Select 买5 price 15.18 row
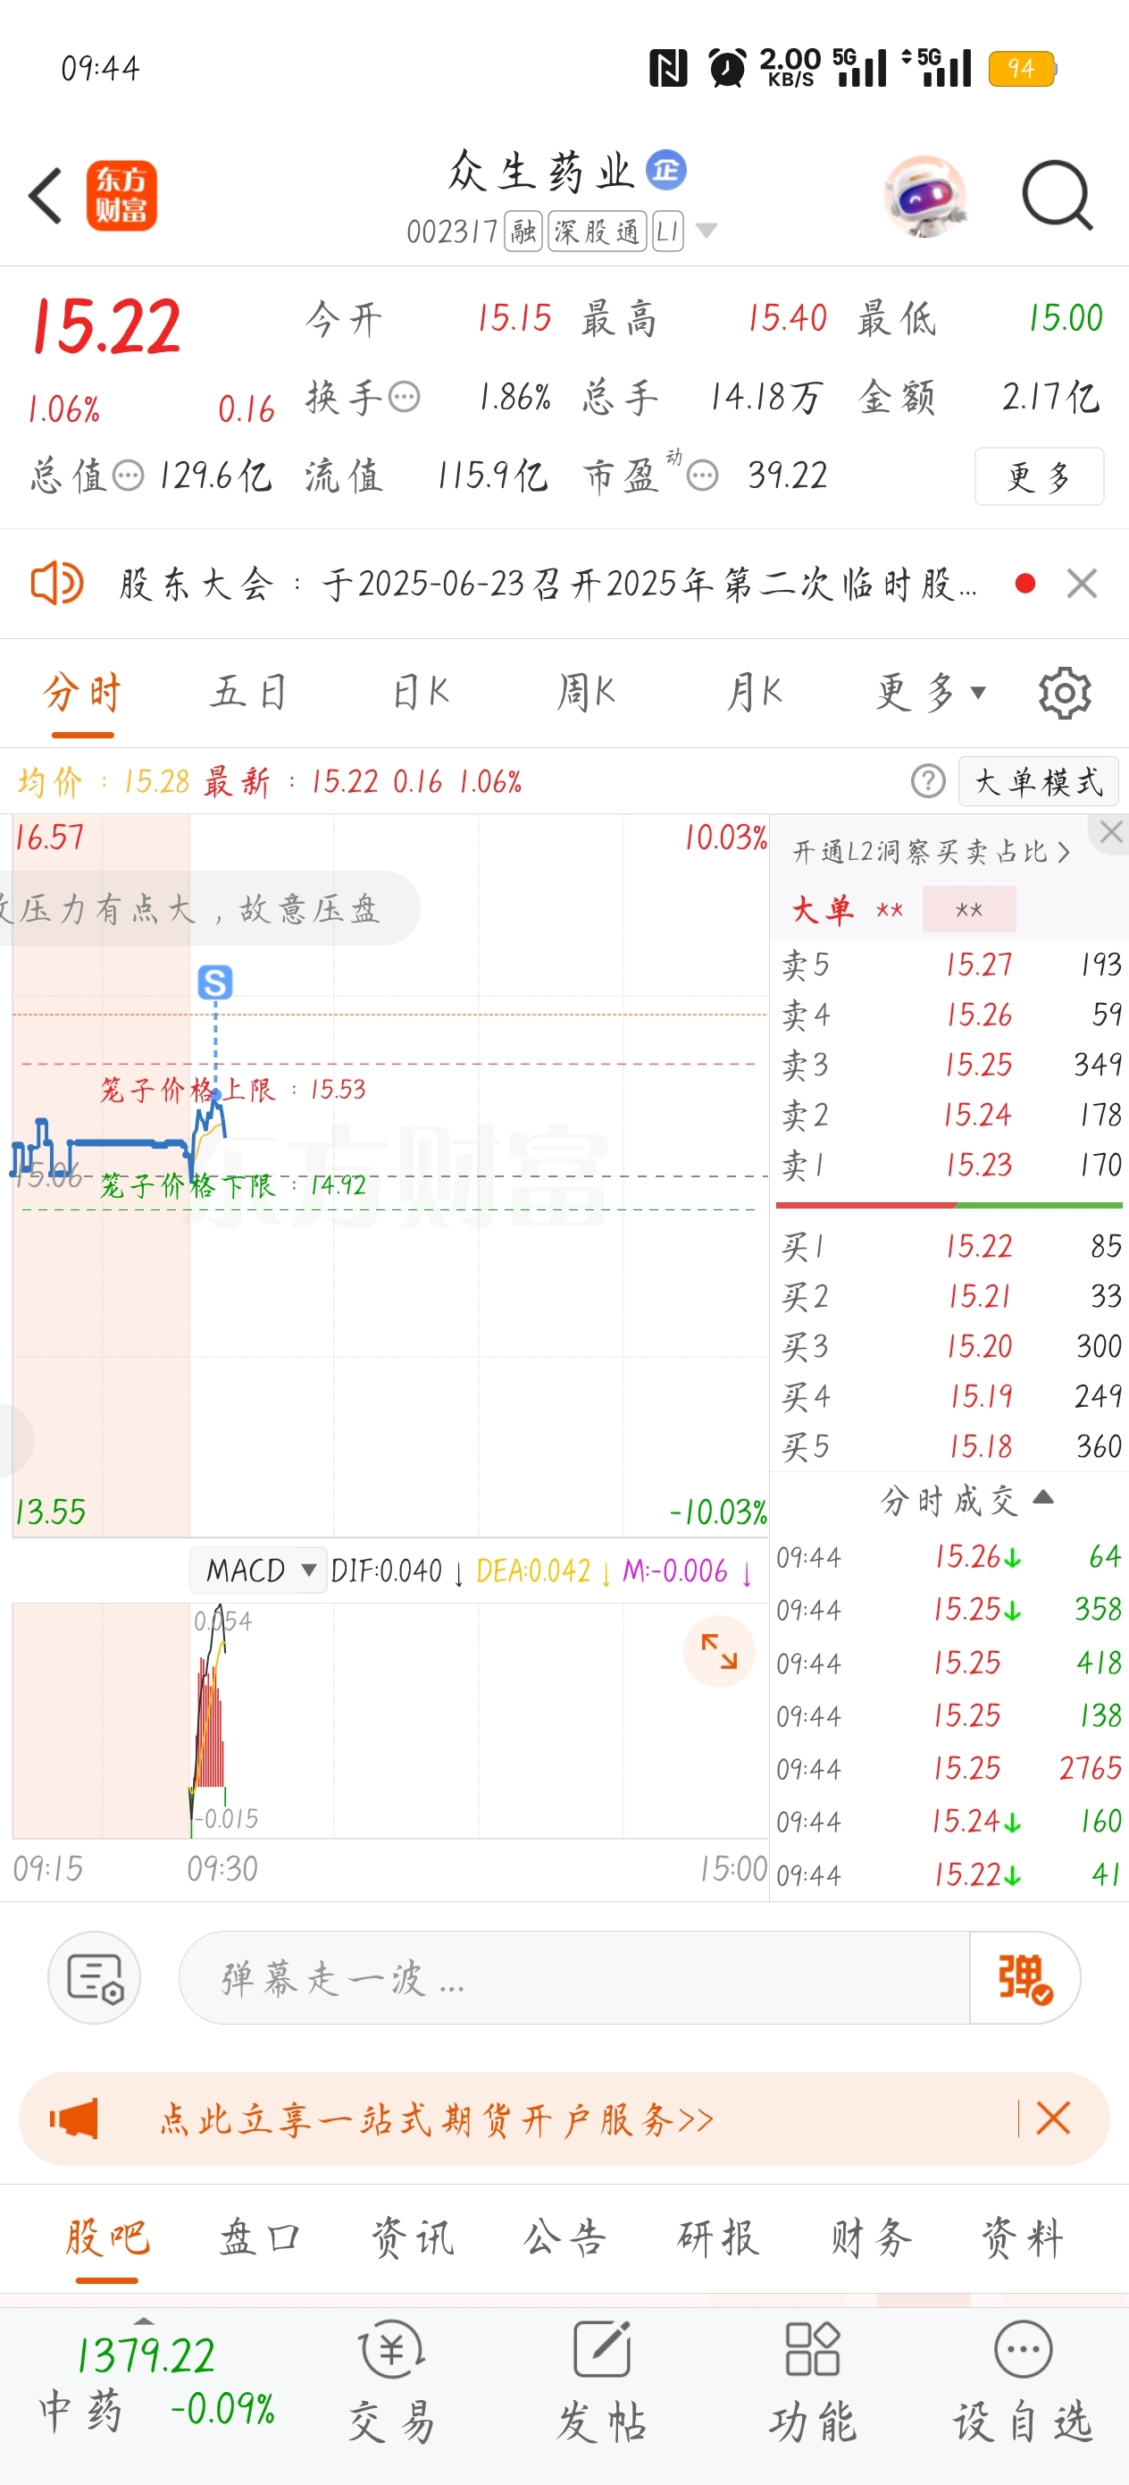The image size is (1129, 2485). (x=949, y=1446)
